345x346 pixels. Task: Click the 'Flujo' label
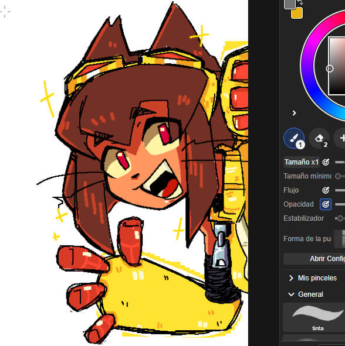click(x=291, y=190)
